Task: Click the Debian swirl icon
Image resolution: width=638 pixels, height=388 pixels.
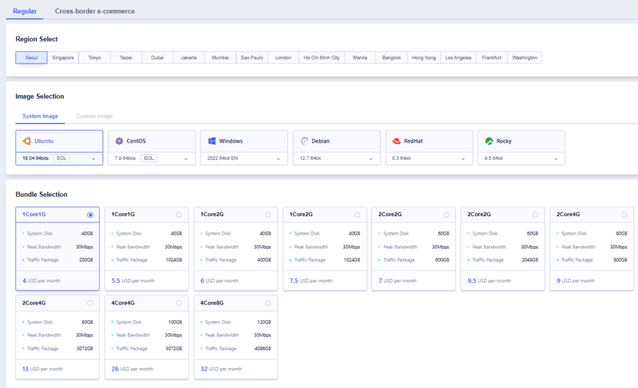Action: (304, 141)
